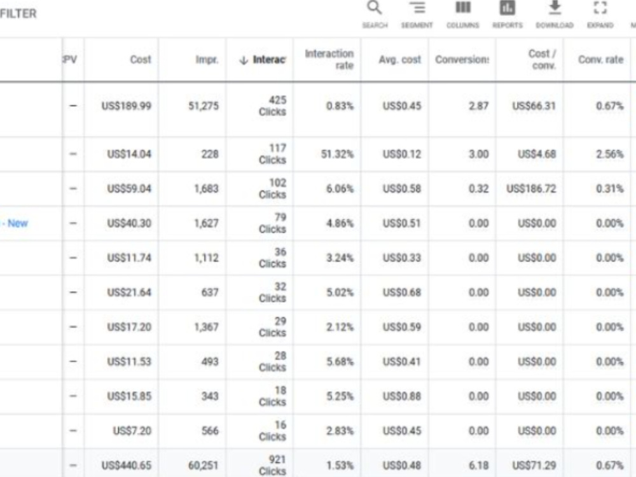Sort by Conversions column header
This screenshot has width=636, height=477.
(462, 60)
